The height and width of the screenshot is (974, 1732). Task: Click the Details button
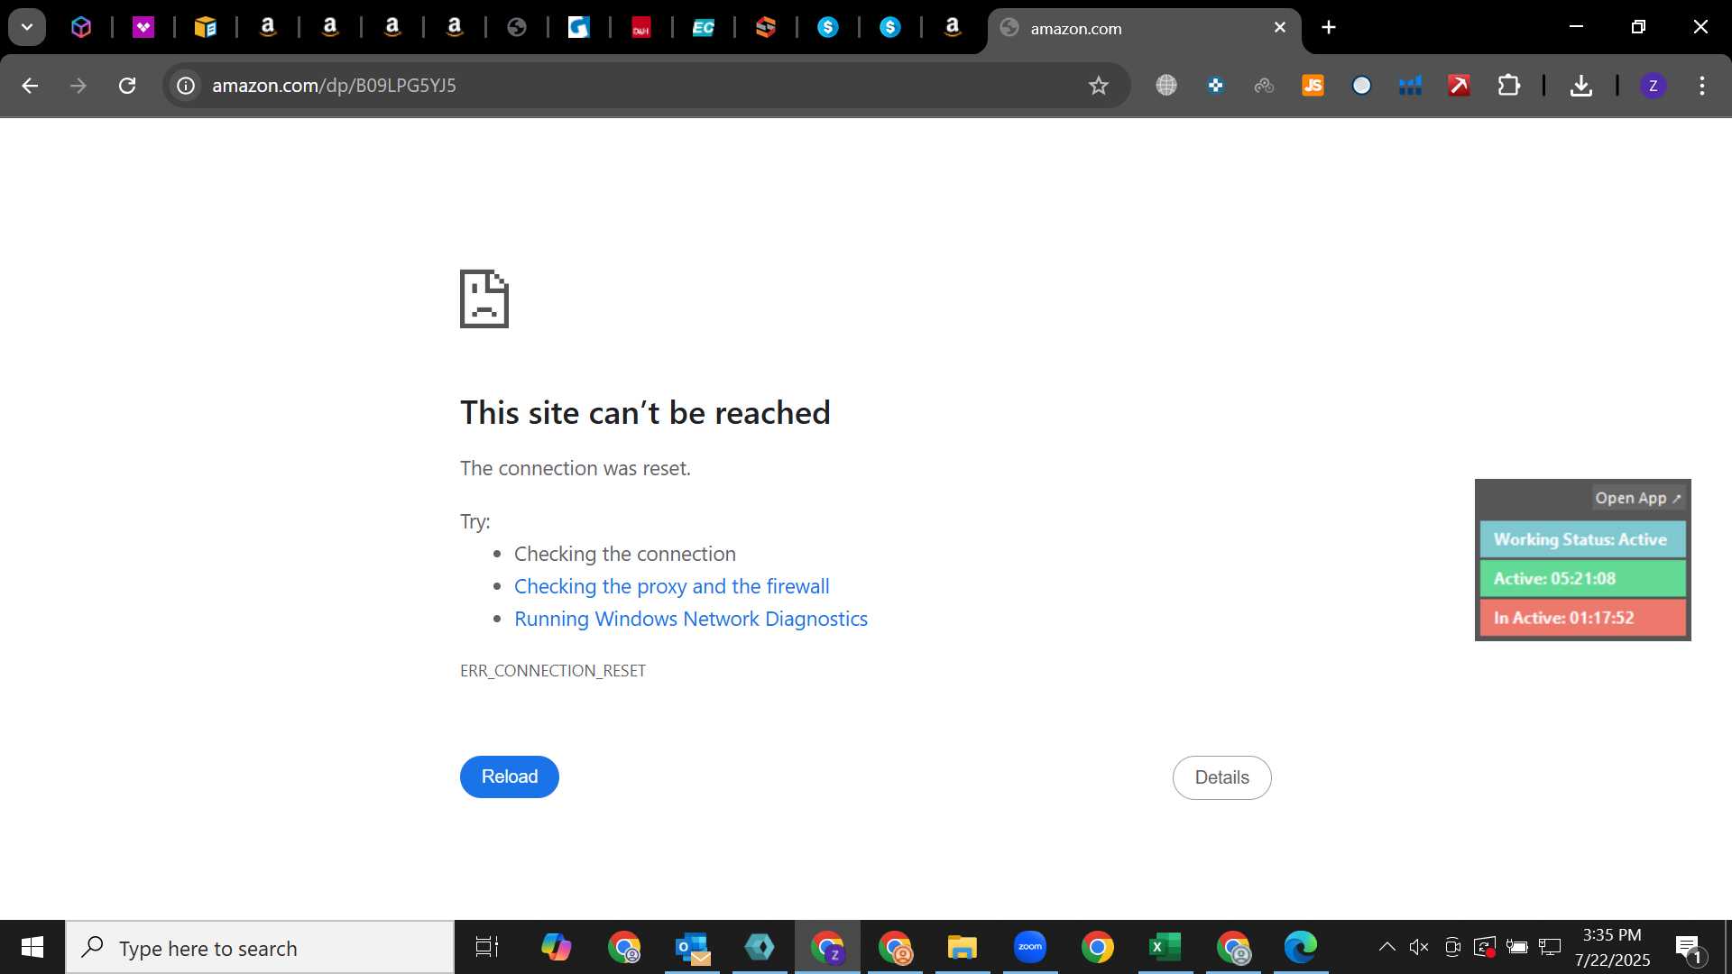point(1222,777)
